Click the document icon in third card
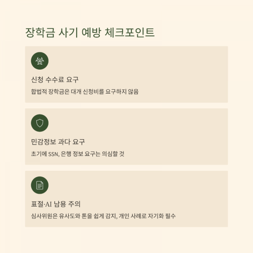Screen dimensions: 253x253 pos(40,185)
